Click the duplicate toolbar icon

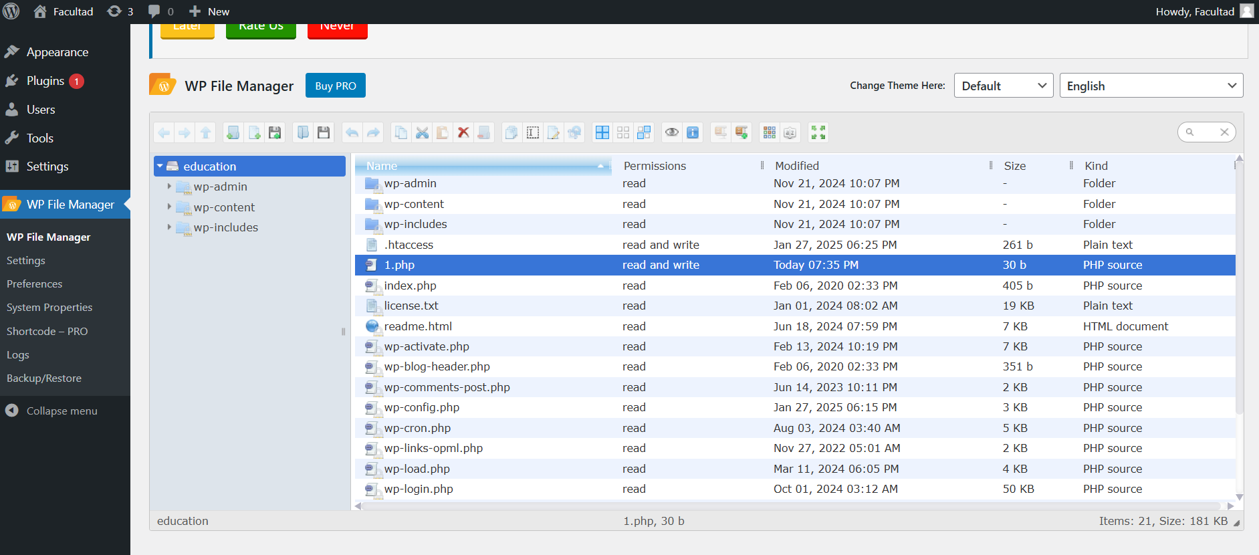511,132
